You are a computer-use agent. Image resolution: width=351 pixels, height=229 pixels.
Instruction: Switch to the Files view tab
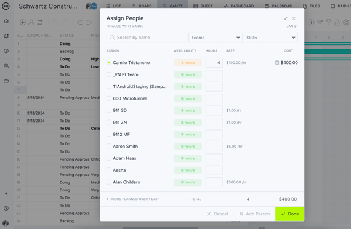point(312,6)
